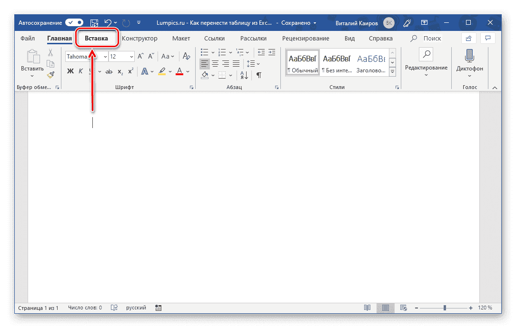Screen dimensions: 516x328
Task: Select center alignment in the Абзац group
Action: (x=215, y=63)
